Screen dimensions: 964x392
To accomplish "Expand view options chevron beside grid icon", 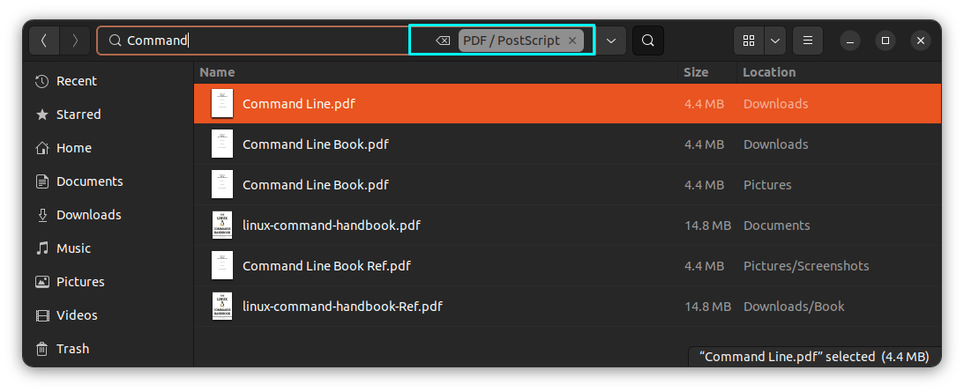I will [775, 41].
